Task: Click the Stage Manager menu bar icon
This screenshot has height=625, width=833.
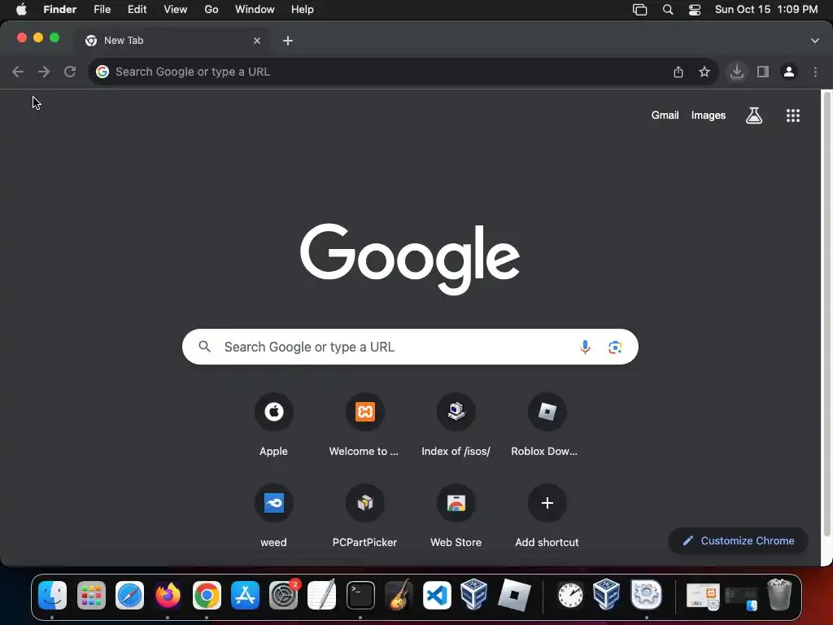Action: [640, 10]
